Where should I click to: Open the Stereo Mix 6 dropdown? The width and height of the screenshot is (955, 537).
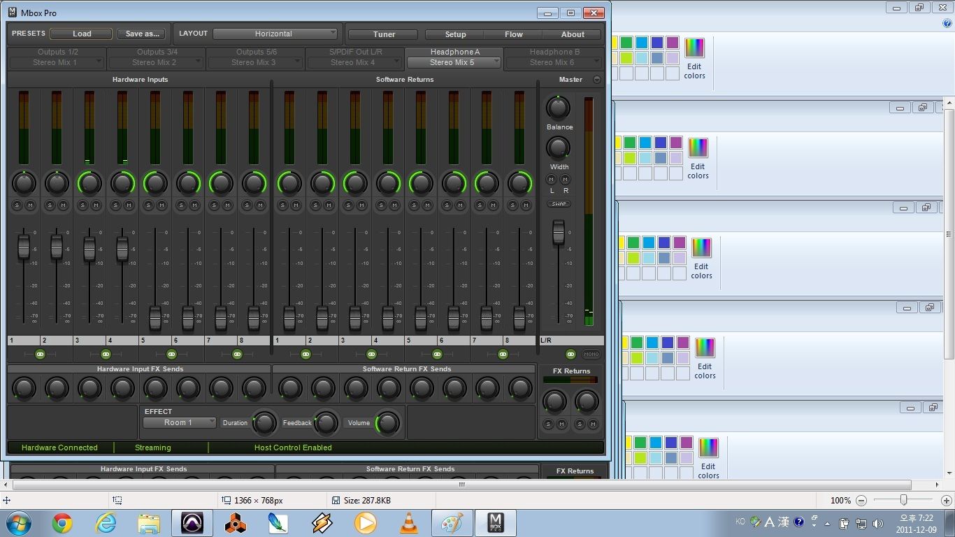click(554, 62)
